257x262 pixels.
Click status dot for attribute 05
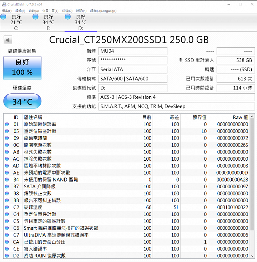click(7, 131)
